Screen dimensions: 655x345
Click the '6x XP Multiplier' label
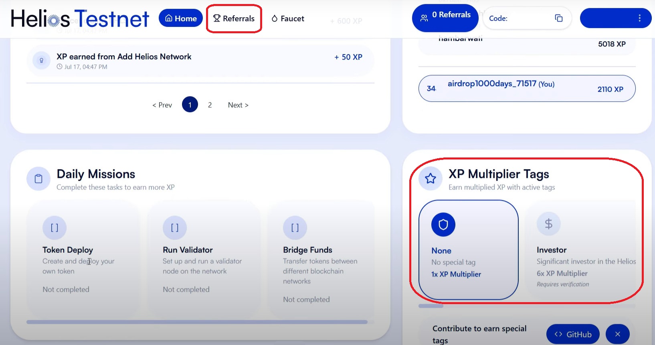point(562,273)
